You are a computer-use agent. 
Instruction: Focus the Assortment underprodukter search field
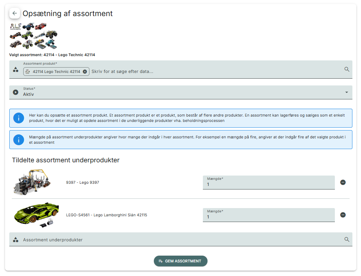tap(181, 240)
